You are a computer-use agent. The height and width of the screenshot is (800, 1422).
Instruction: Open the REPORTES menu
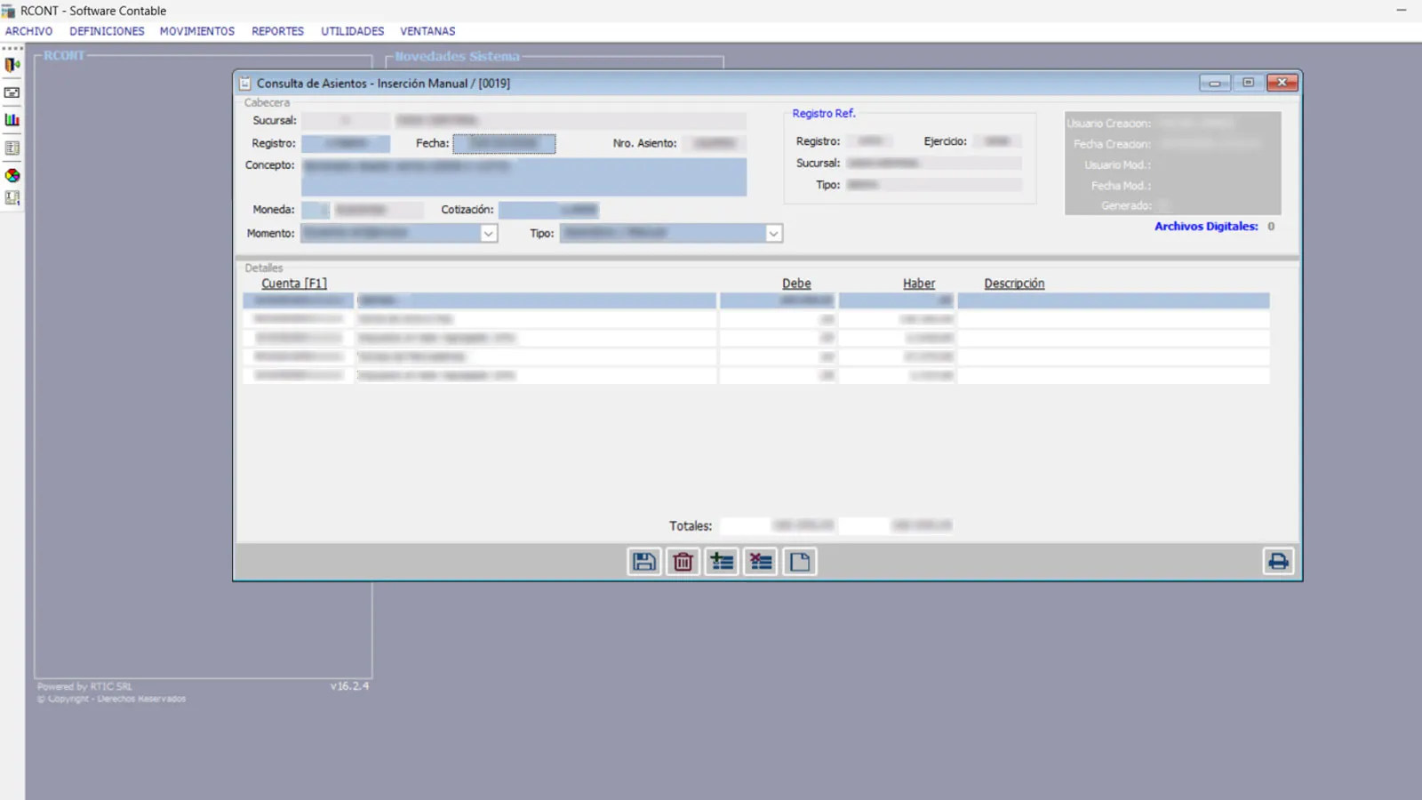pyautogui.click(x=277, y=31)
